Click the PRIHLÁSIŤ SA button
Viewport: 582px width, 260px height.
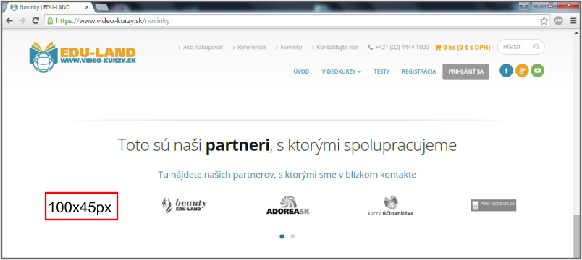coord(466,71)
